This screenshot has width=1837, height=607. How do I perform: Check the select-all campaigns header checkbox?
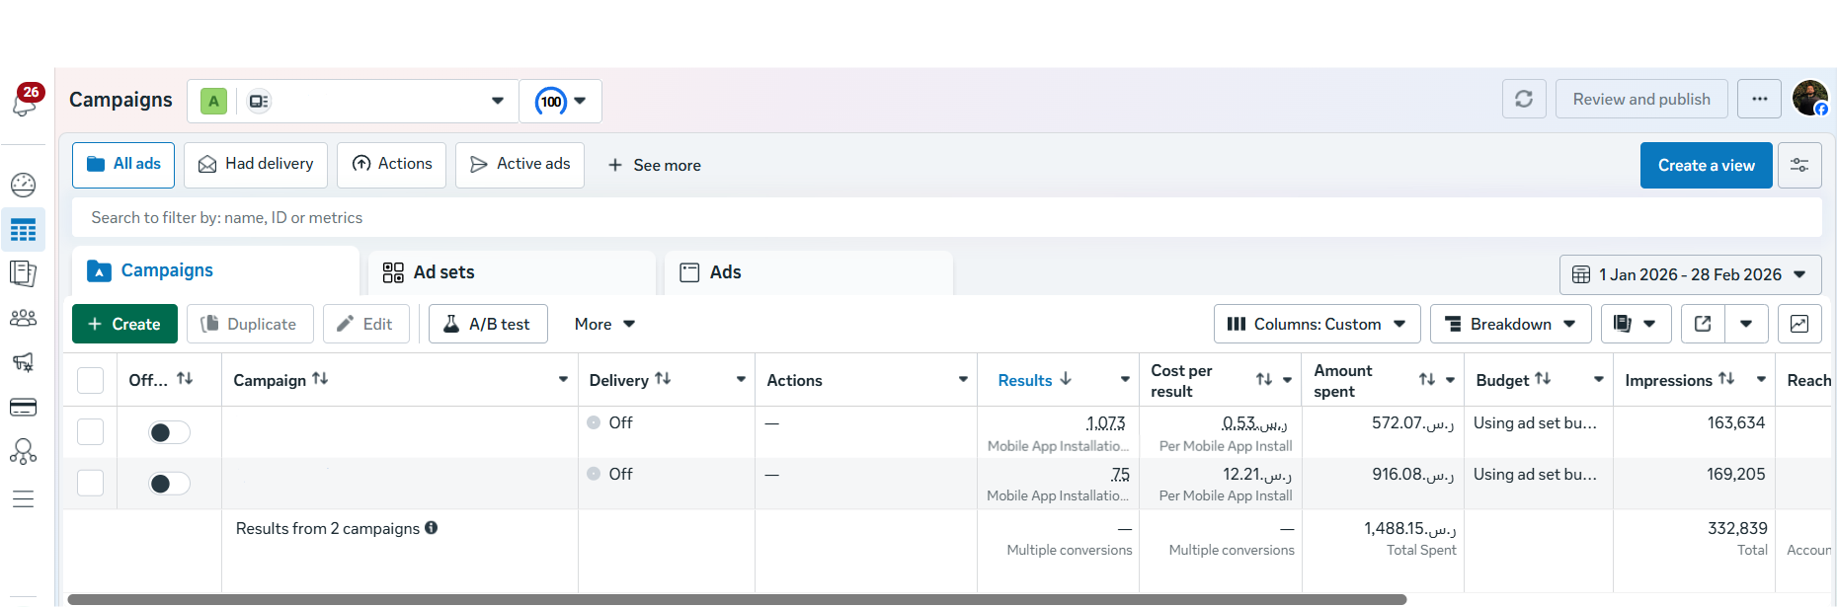point(90,380)
